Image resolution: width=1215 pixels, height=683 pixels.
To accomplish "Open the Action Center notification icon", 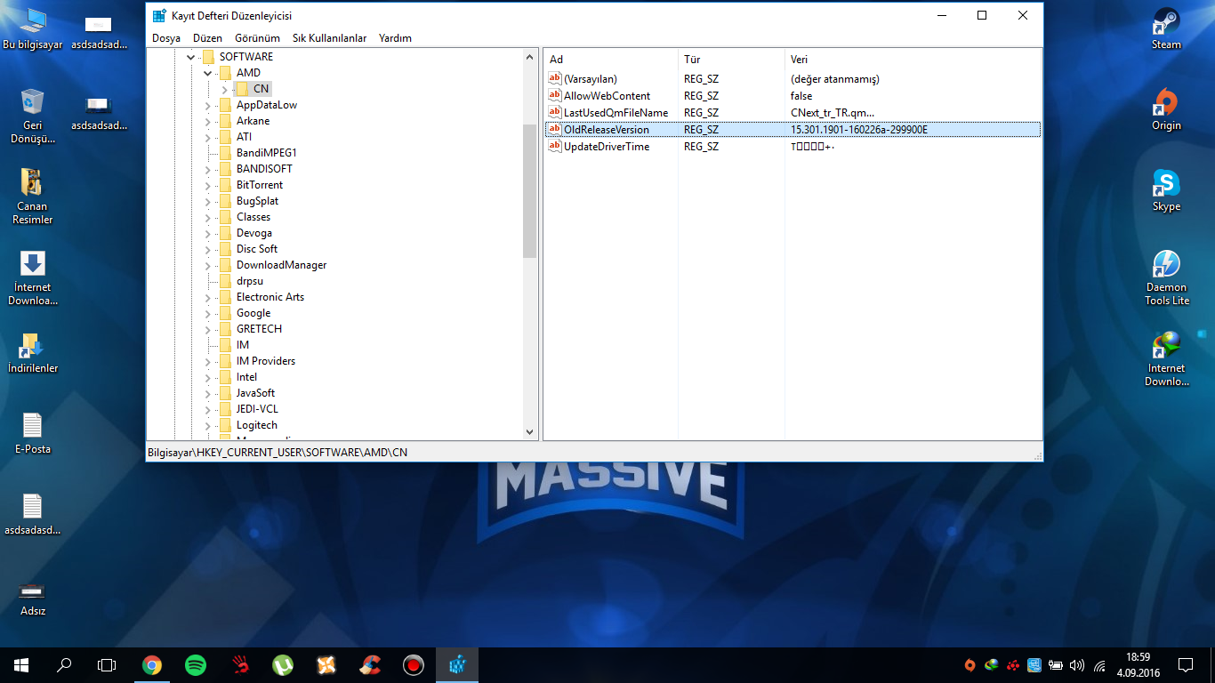I will click(x=1186, y=664).
